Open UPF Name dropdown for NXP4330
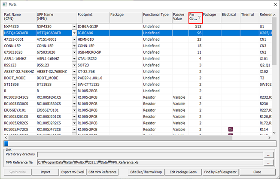 pyautogui.click(x=74, y=26)
